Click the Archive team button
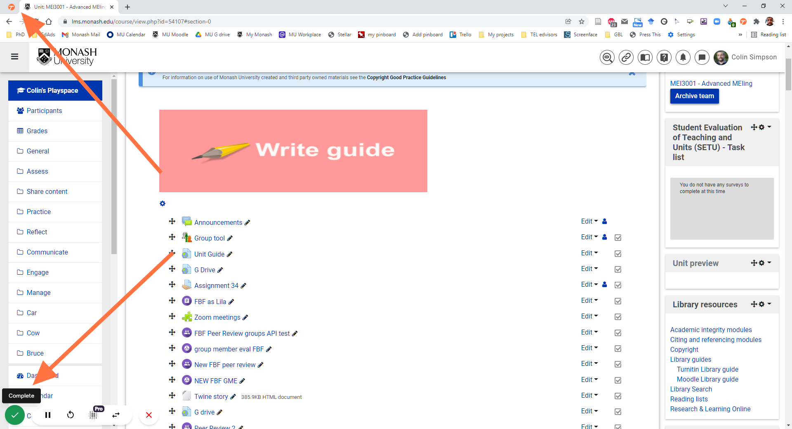 click(x=694, y=96)
